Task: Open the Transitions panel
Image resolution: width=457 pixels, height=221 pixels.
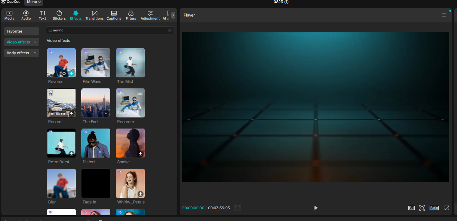Action: (x=94, y=15)
